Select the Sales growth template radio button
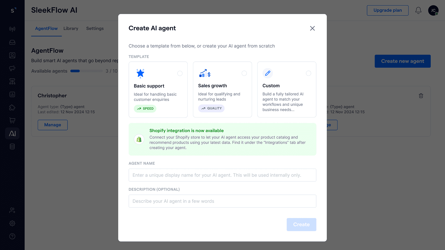The height and width of the screenshot is (250, 445). [244, 73]
